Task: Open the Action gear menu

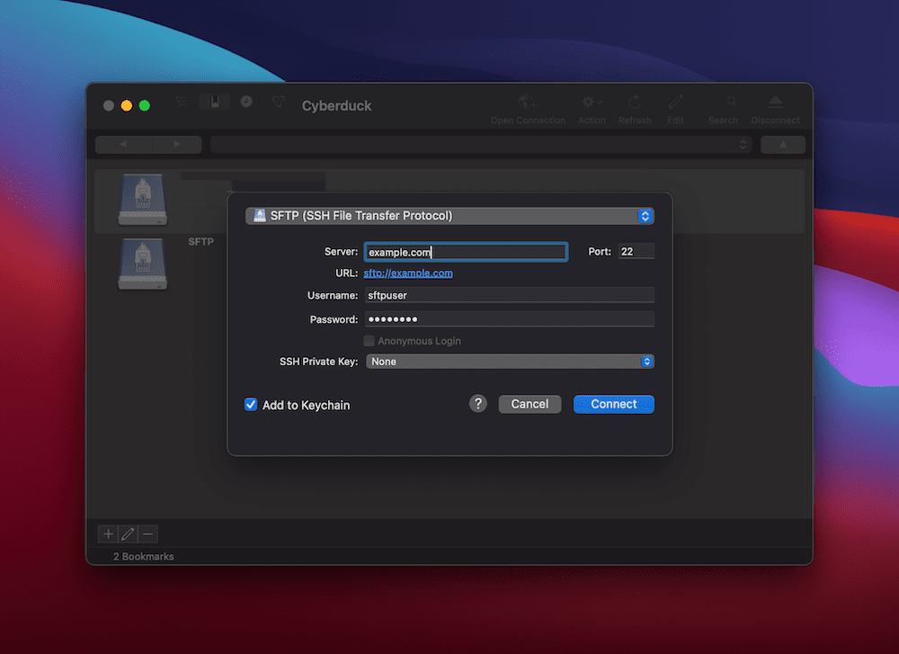Action: (592, 103)
